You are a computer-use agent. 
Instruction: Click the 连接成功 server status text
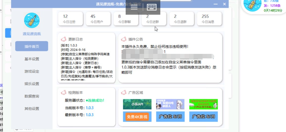tap(95, 100)
